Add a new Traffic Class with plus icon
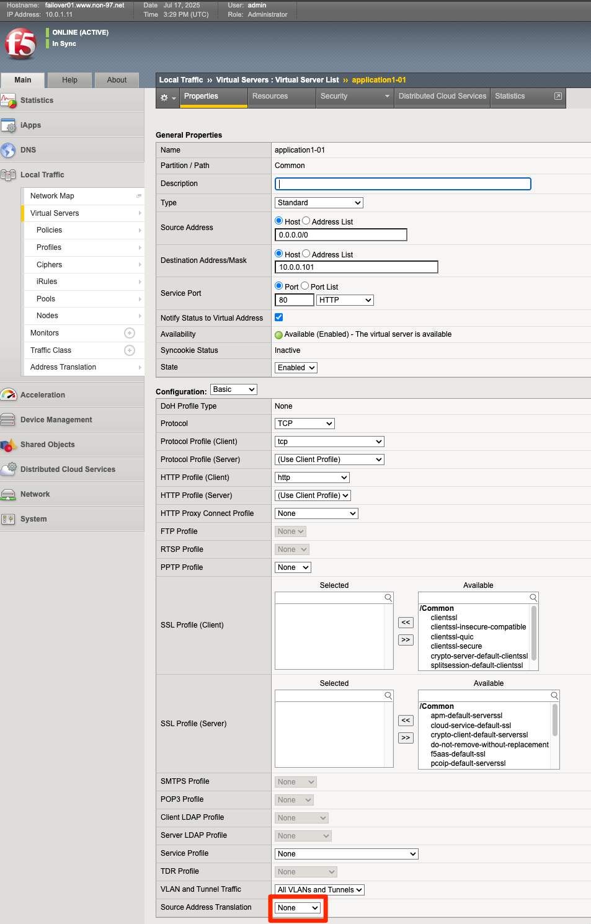Image resolution: width=591 pixels, height=924 pixels. click(x=130, y=350)
